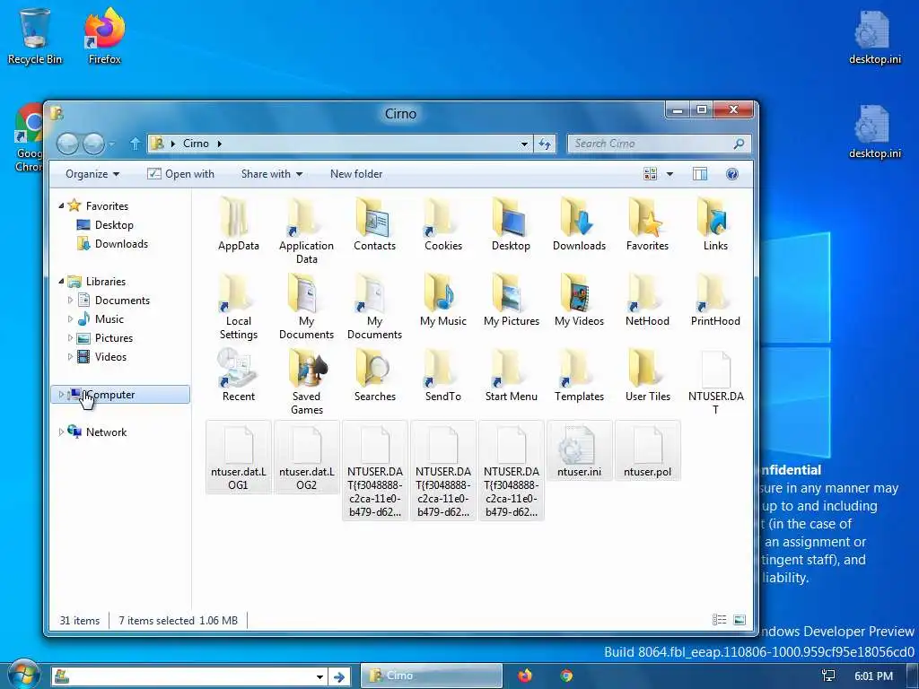Select the ntuser.ini file

pos(579,450)
